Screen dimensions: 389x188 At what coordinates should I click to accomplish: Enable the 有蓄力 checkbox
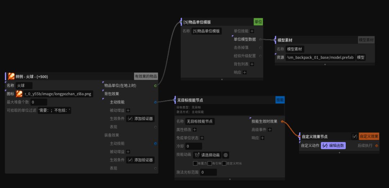point(195,163)
